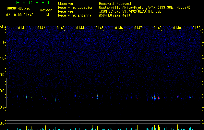Click time marker 0149

tap(177, 28)
